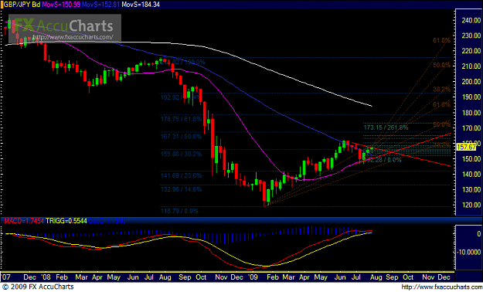Click the blue OscE oscillator value label
Viewport: 483px width, 292px height.
pos(107,221)
